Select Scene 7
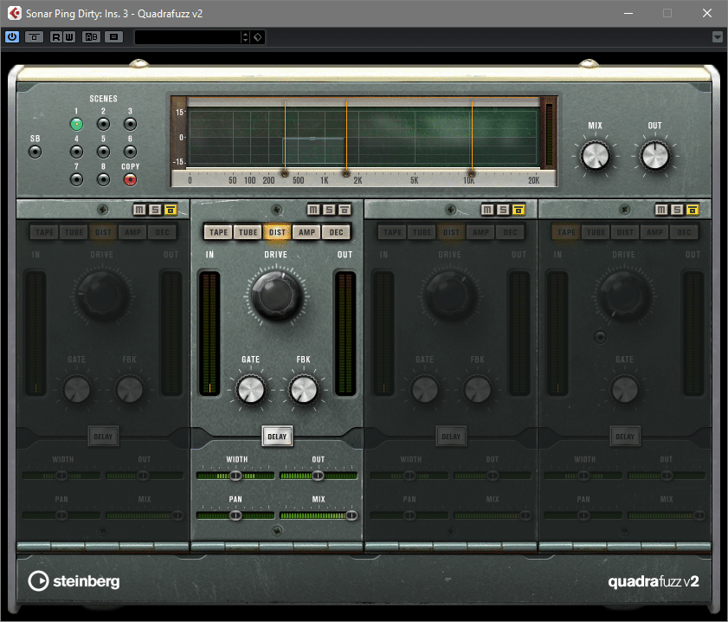The width and height of the screenshot is (728, 622). coord(76,179)
